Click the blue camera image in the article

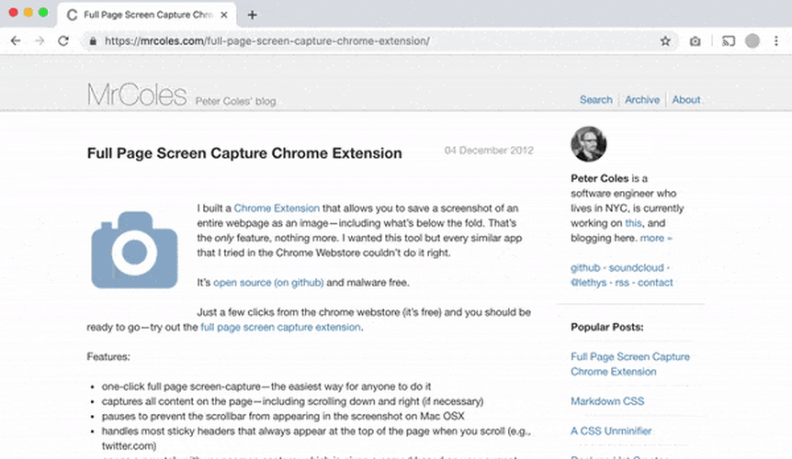pyautogui.click(x=134, y=251)
